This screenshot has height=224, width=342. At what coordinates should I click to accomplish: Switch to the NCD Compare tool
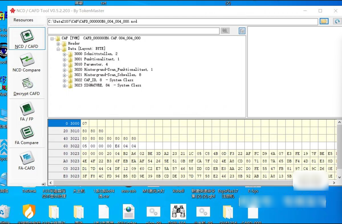click(x=27, y=62)
